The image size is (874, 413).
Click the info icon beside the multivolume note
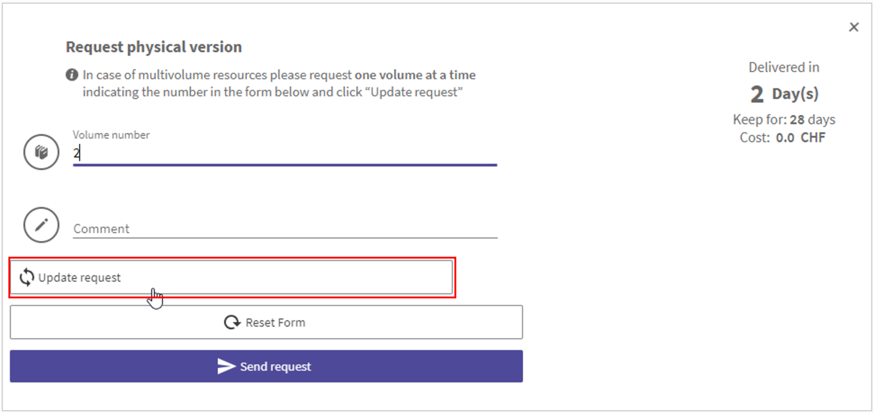click(x=72, y=75)
